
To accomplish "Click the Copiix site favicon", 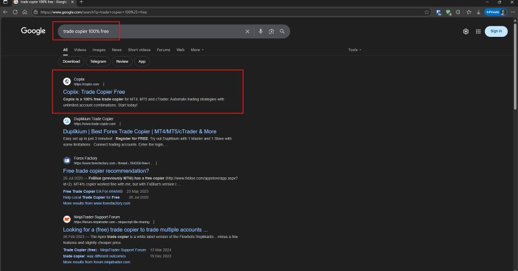I will coord(67,81).
